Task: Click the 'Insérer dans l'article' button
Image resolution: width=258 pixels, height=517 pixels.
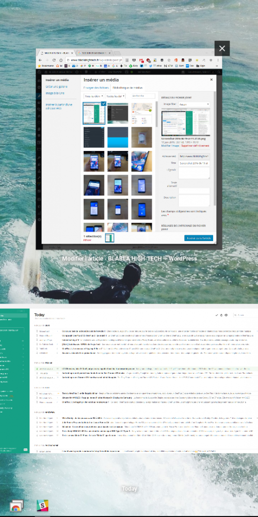Action: point(199,238)
